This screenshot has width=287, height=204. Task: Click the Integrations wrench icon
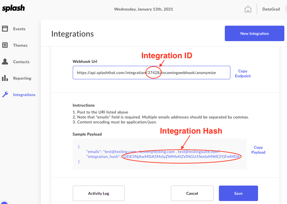point(5,94)
